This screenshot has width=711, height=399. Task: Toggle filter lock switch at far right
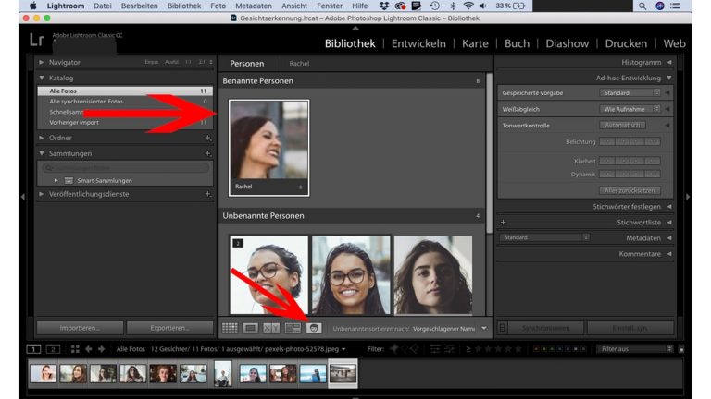(x=681, y=349)
